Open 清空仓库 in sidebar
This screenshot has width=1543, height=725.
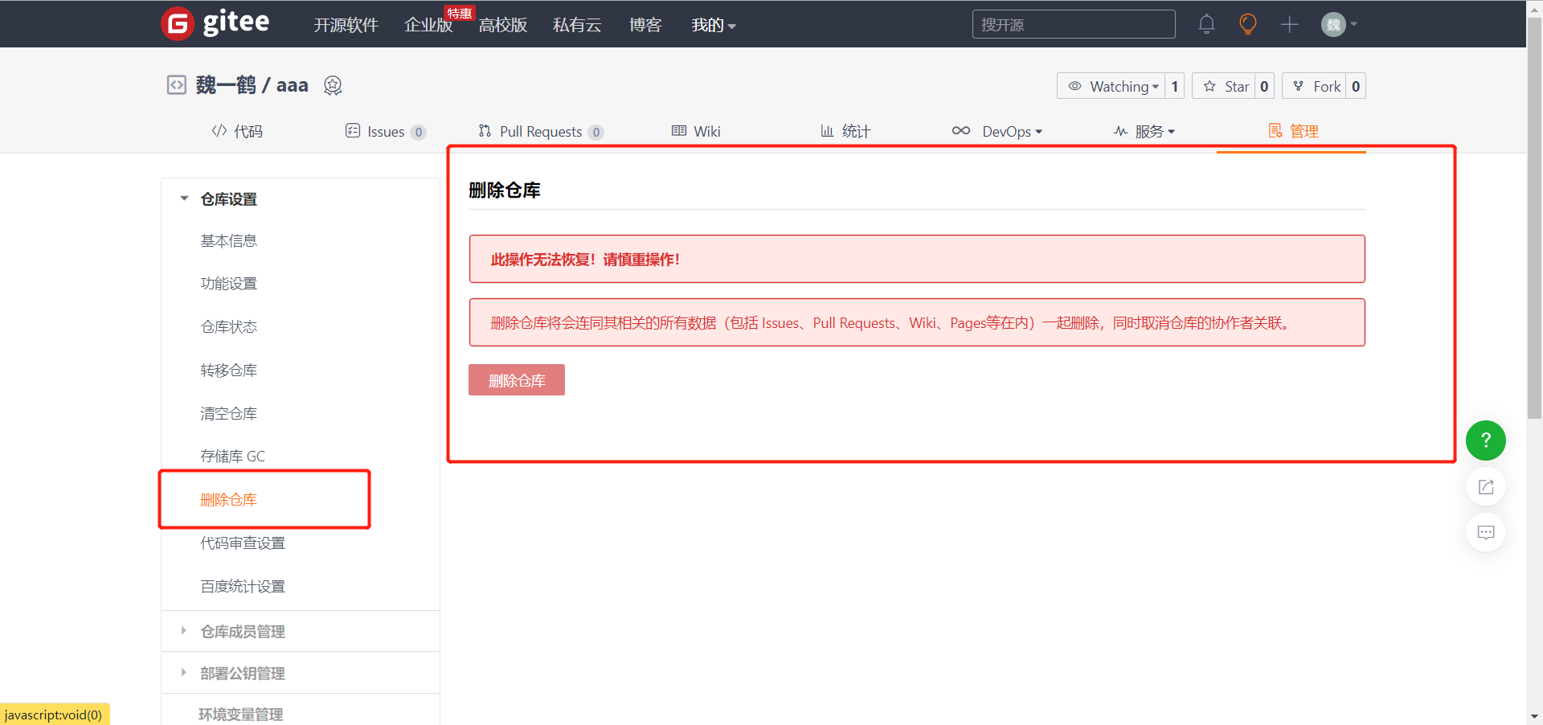point(229,413)
